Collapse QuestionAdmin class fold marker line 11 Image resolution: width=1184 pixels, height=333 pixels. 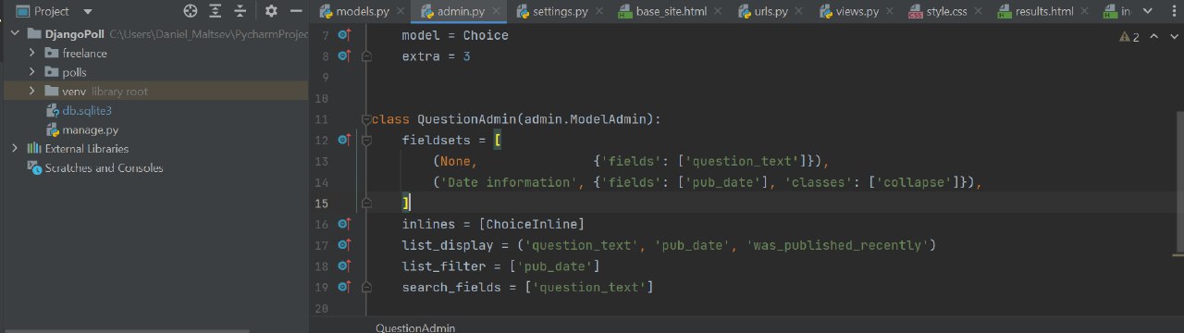[x=366, y=119]
